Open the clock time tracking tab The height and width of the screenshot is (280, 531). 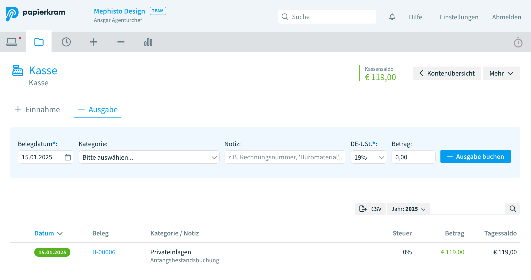point(66,42)
